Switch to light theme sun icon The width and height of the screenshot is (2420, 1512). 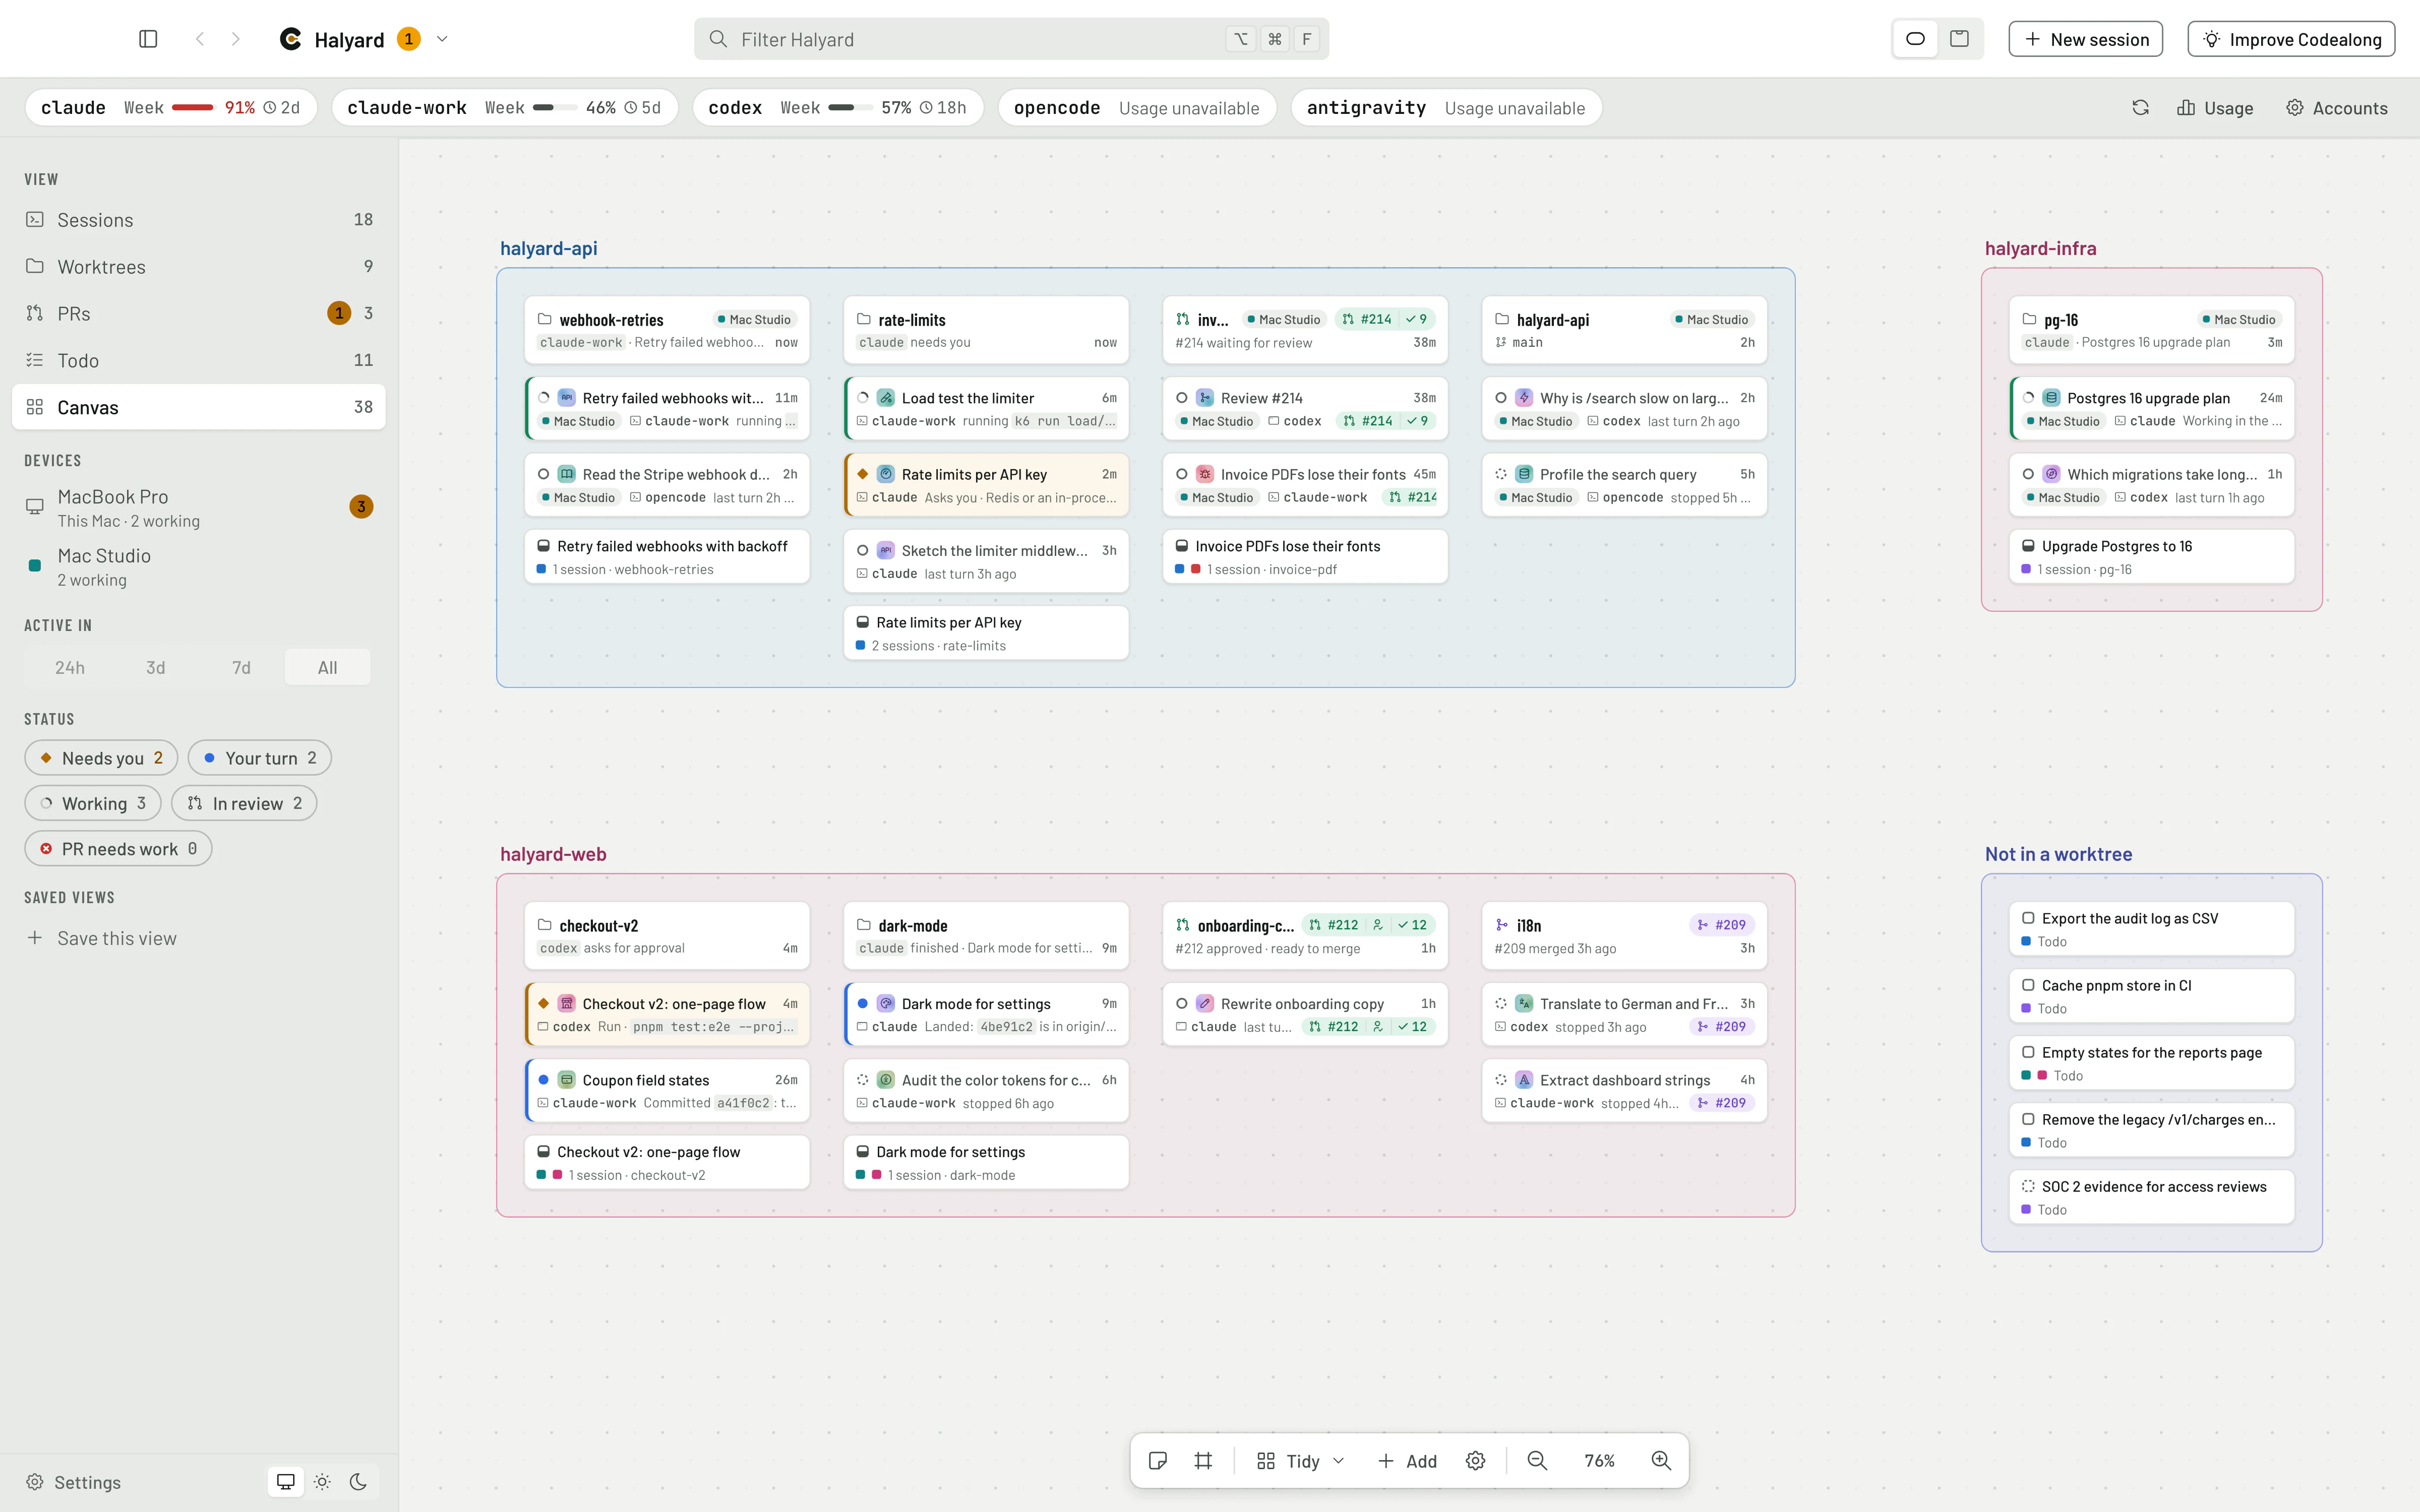click(322, 1482)
